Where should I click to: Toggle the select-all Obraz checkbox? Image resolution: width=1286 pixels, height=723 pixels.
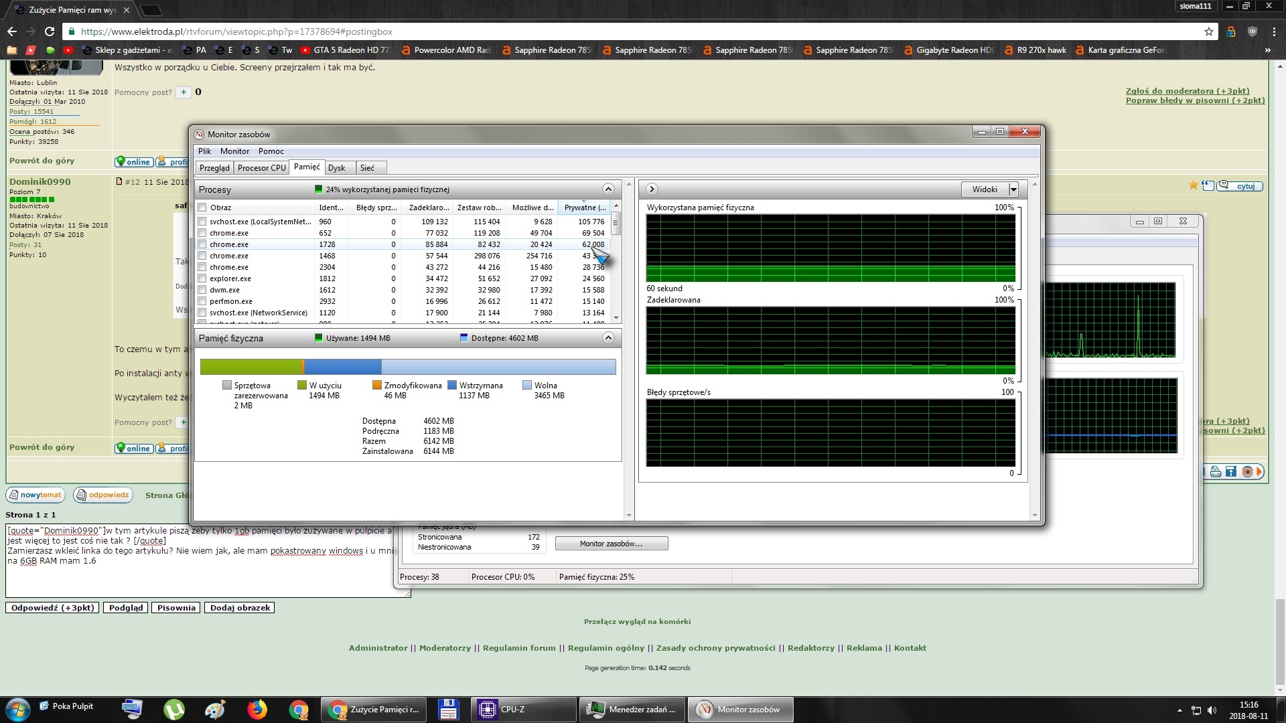pos(202,208)
